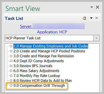The height and width of the screenshot is (94, 104).
Task: Select 1.0 Manage Existing Employees and Job Codes
Action: (51, 46)
